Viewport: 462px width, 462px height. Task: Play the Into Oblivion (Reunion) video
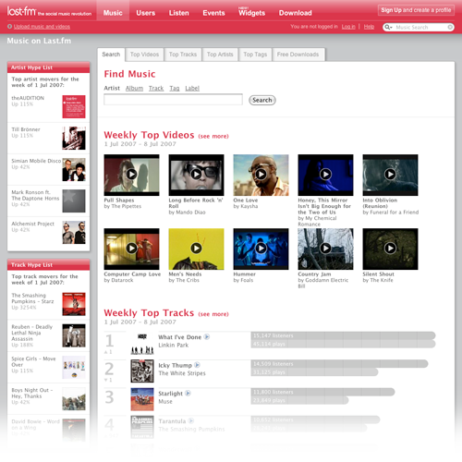click(390, 175)
